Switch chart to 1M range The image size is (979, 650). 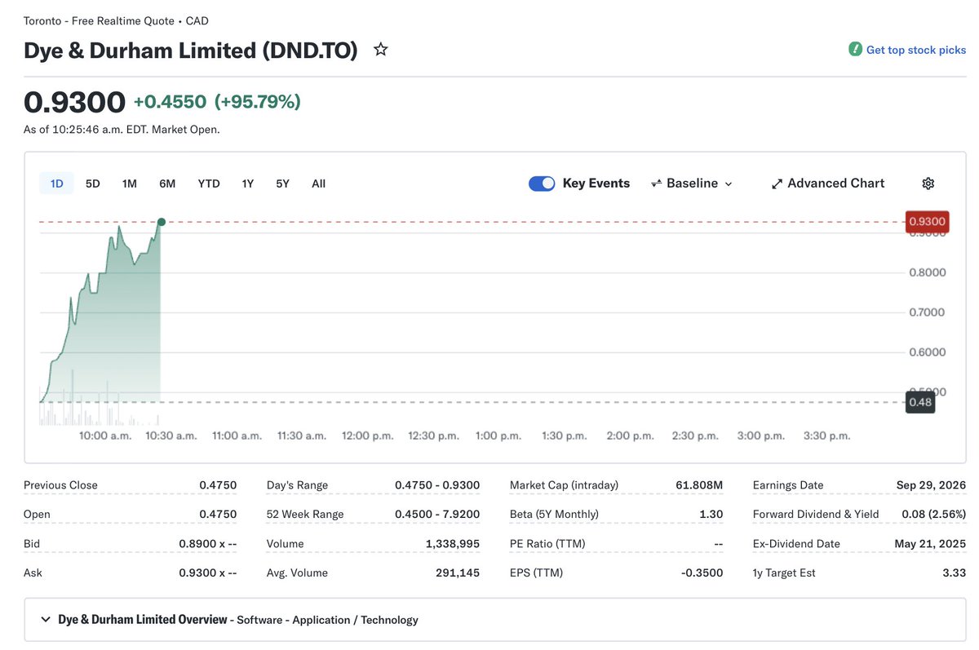[x=130, y=184]
